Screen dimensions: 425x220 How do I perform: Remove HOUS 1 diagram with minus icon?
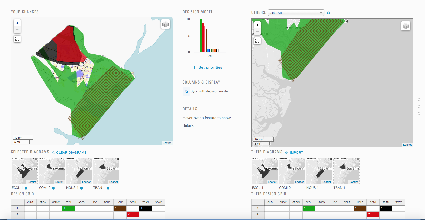(81, 188)
